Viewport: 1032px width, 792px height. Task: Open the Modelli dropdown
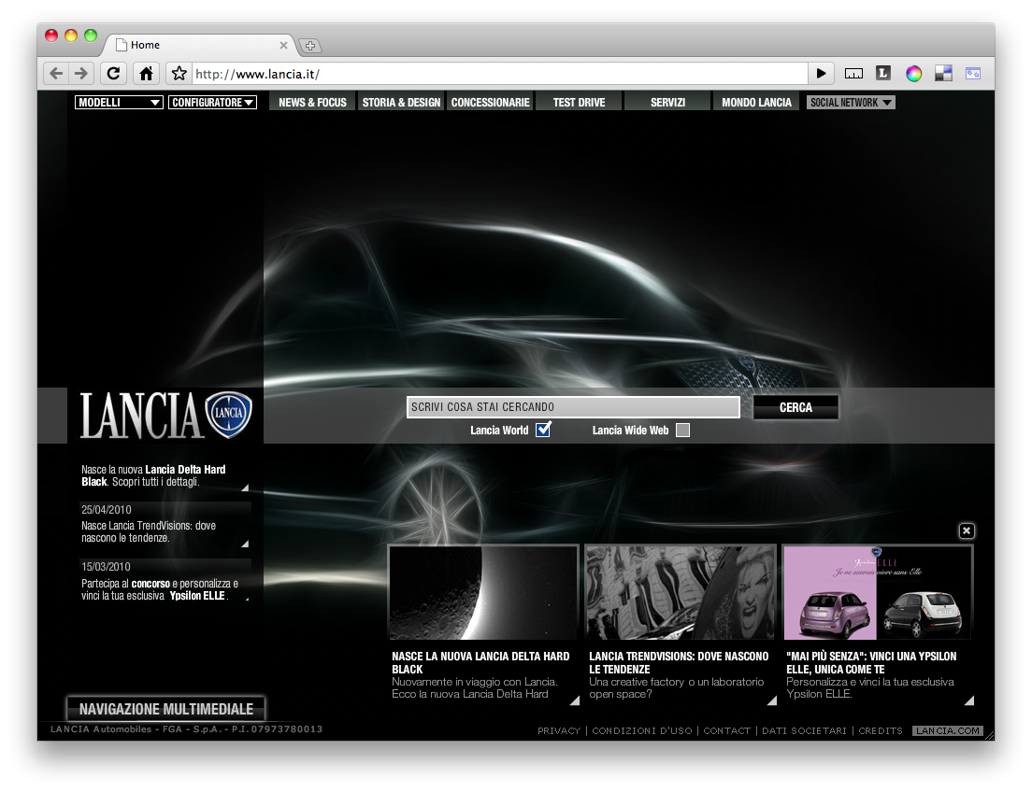point(119,102)
